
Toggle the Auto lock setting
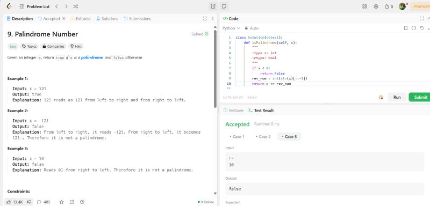coord(252,28)
